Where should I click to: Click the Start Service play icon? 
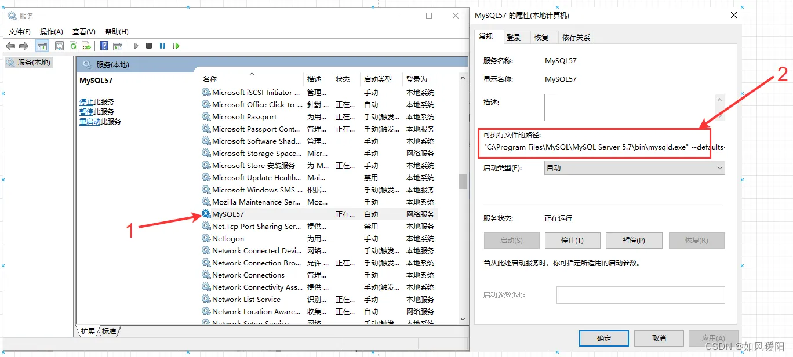pos(136,46)
